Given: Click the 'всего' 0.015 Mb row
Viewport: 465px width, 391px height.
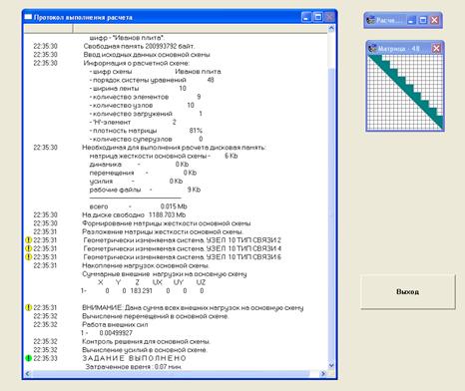Looking at the screenshot, I should tap(138, 206).
